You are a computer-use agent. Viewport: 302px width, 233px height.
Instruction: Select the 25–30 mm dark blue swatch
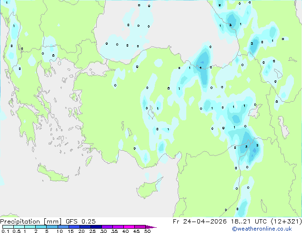point(96,227)
